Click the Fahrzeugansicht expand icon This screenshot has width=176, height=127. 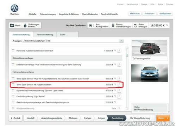click(133, 58)
